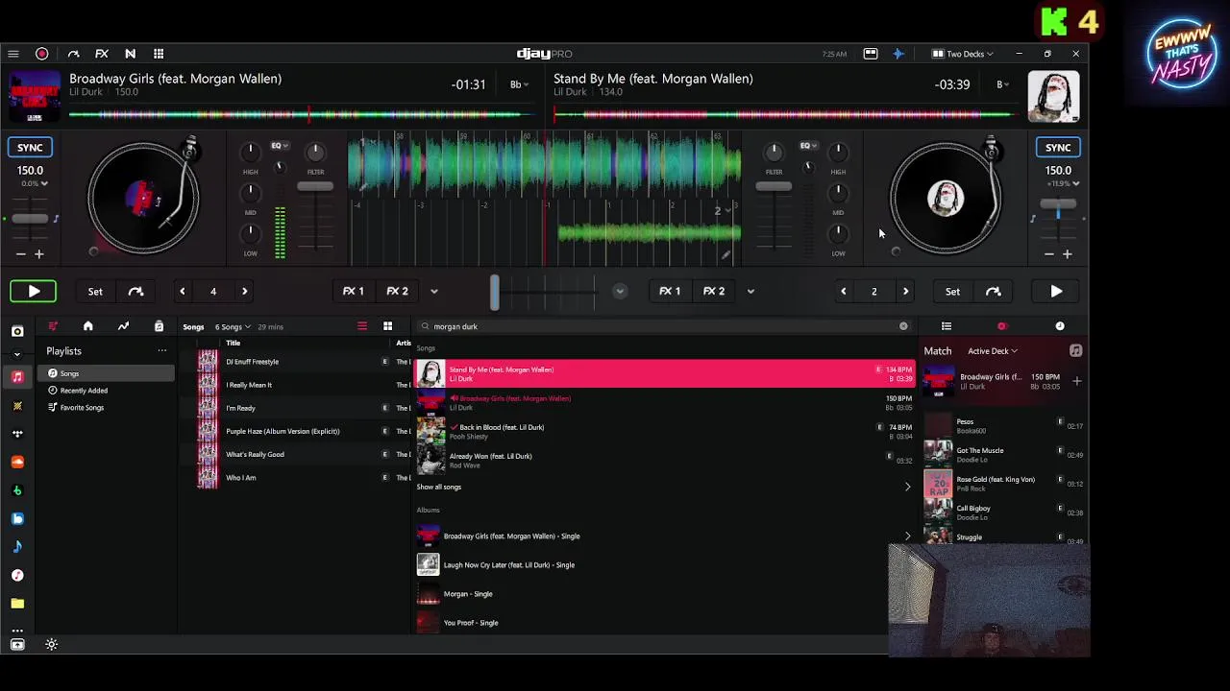Enable FX 2 on deck 2
1230x691 pixels.
pyautogui.click(x=713, y=291)
